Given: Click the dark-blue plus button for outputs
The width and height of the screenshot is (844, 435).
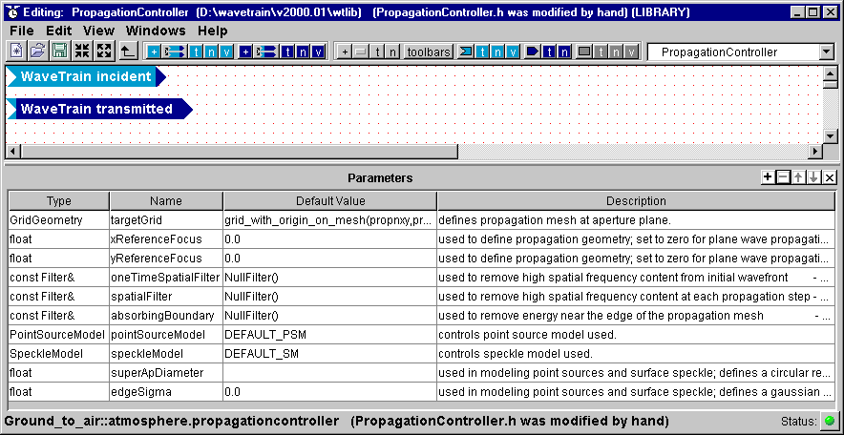Looking at the screenshot, I should pos(245,52).
